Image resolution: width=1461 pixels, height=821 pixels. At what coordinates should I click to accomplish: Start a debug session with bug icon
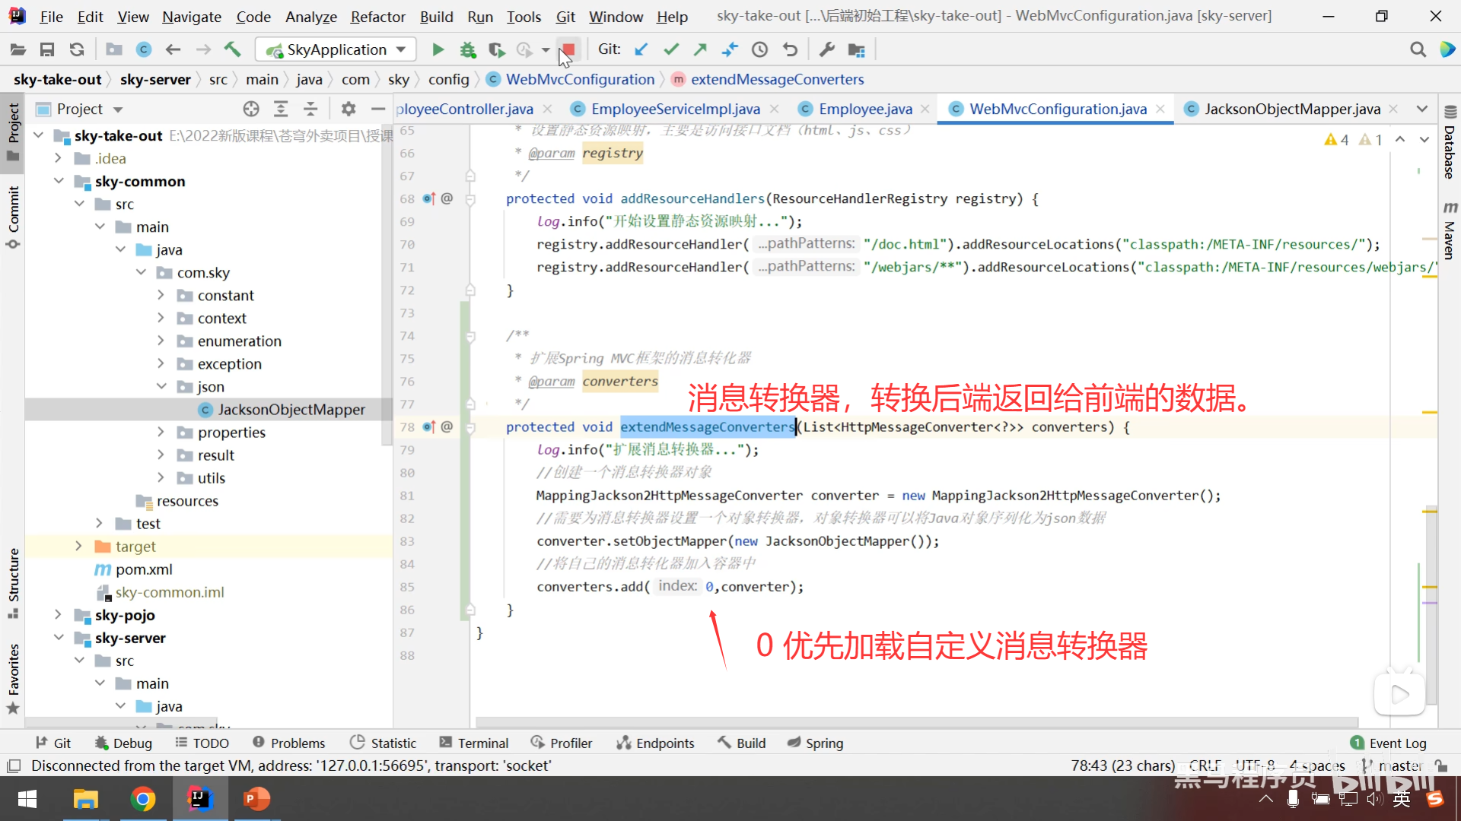point(467,50)
